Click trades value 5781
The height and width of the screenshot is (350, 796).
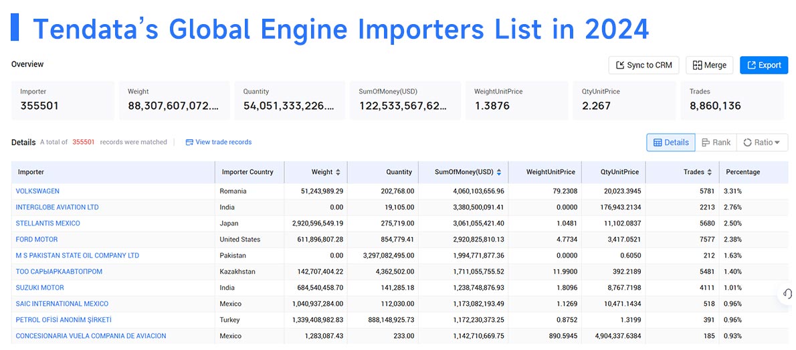click(706, 191)
